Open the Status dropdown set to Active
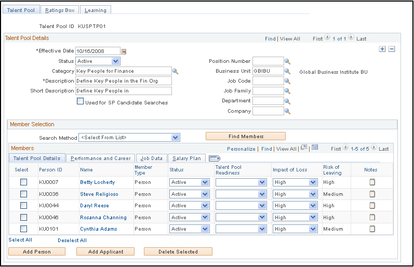This screenshot has width=414, height=267. (98, 61)
